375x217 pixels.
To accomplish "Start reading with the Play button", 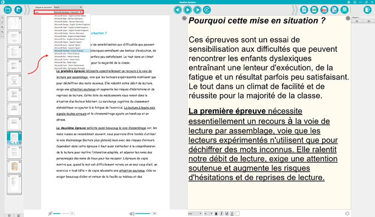I will (187, 10).
